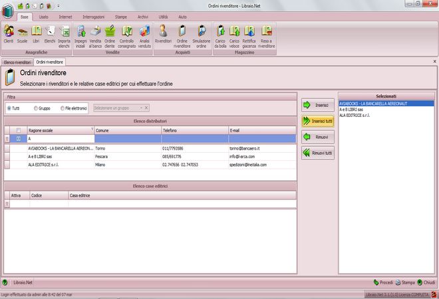This screenshot has width=439, height=299.
Task: Open the Ragione sociale column filter arrow
Action: tap(92, 129)
